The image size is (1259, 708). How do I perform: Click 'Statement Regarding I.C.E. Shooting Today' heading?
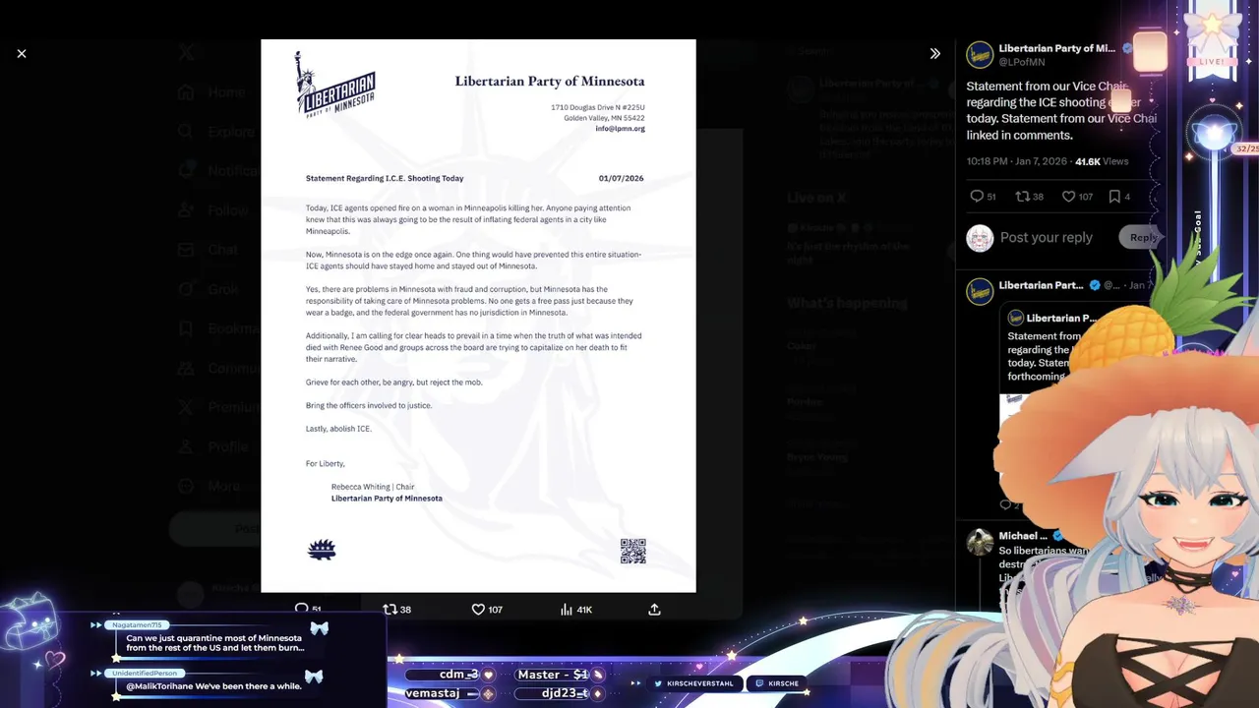(385, 178)
